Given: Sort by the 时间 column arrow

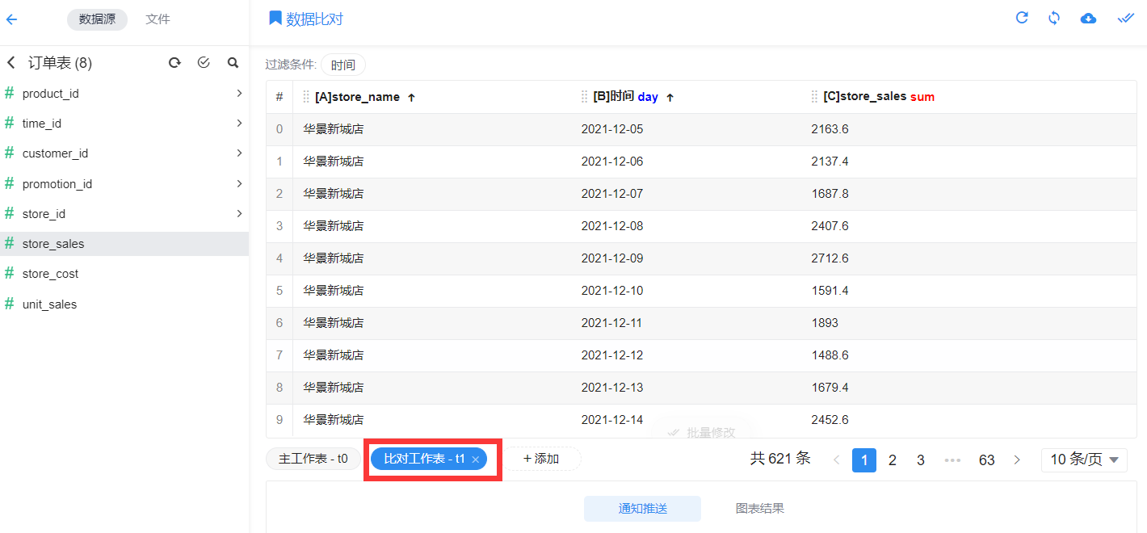Looking at the screenshot, I should [x=670, y=98].
